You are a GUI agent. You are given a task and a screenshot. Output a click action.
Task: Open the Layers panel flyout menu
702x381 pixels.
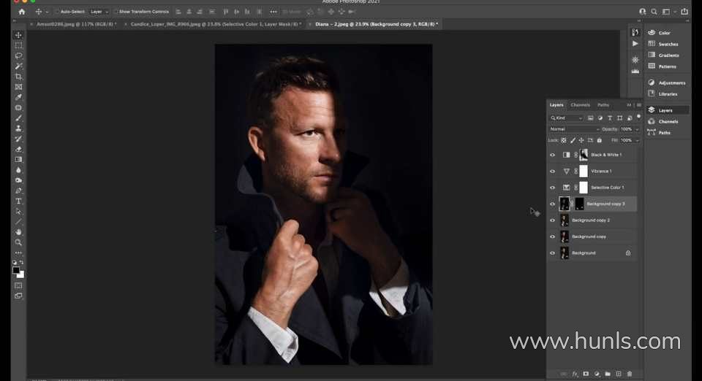(639, 105)
